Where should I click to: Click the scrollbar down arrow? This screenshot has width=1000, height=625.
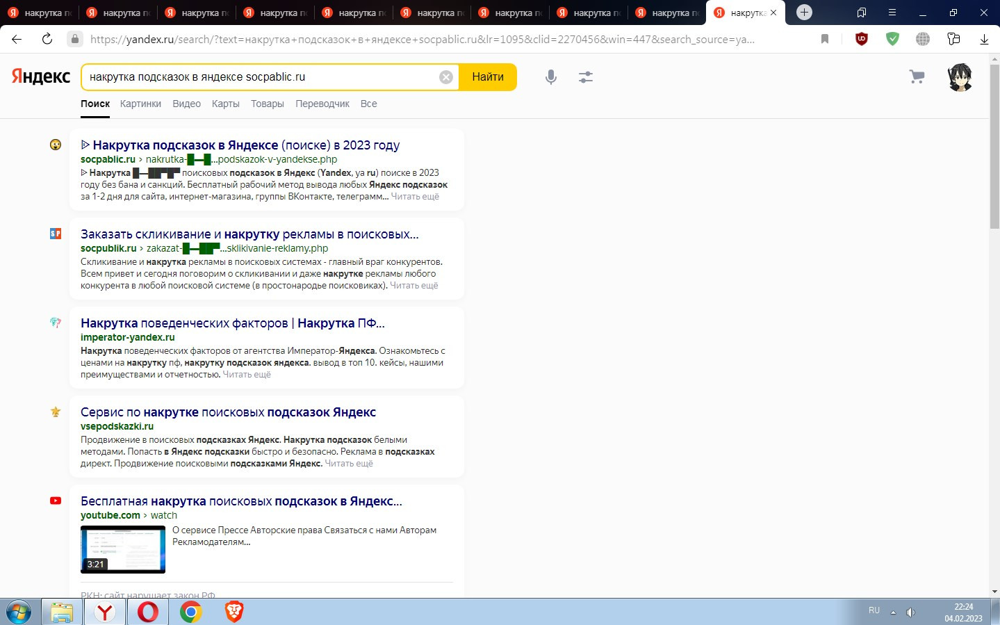(994, 592)
